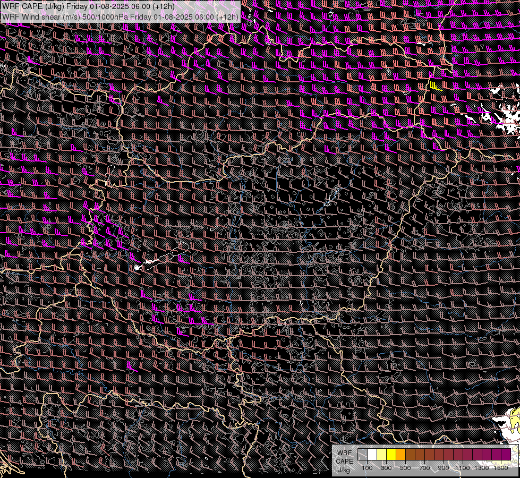520x478 pixels.
Task: Select the white legend color swatch
Action: click(x=372, y=455)
